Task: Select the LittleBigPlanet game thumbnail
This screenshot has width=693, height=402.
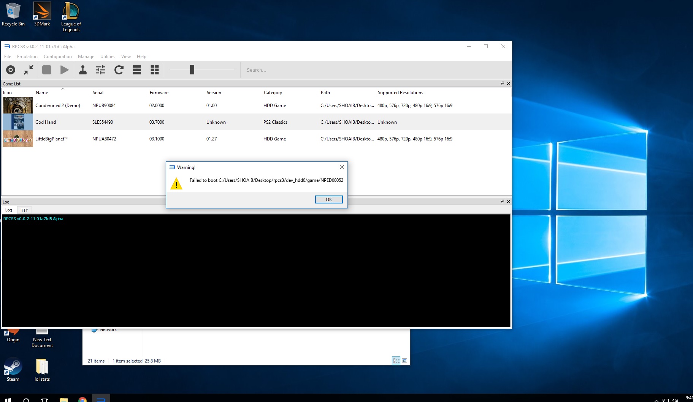Action: pyautogui.click(x=18, y=139)
